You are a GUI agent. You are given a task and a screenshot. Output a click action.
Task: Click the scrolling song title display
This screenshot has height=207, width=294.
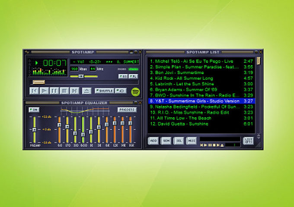click(105, 62)
